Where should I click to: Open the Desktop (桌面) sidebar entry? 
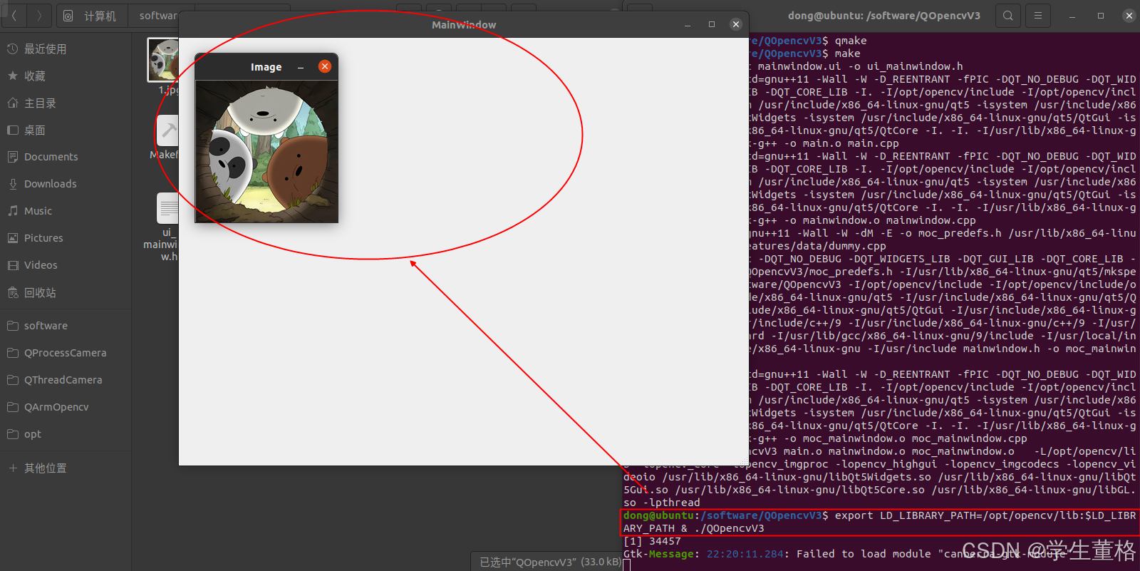pos(66,130)
